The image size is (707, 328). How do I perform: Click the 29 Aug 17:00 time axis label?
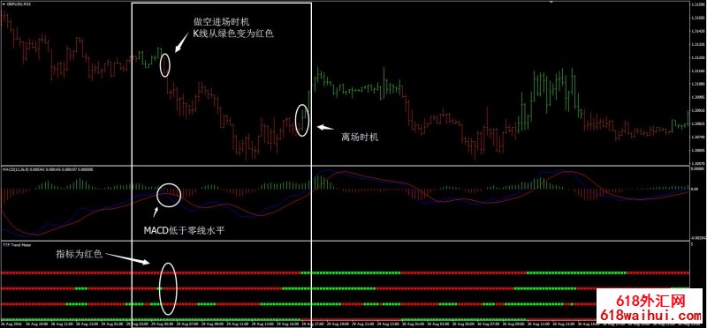tap(313, 324)
